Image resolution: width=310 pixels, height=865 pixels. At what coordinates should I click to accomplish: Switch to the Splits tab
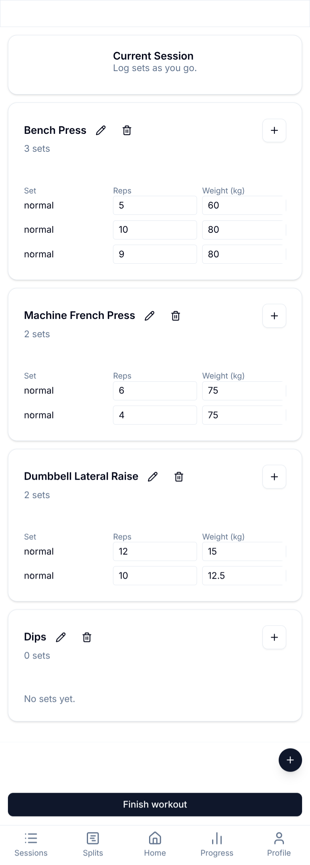tap(93, 844)
